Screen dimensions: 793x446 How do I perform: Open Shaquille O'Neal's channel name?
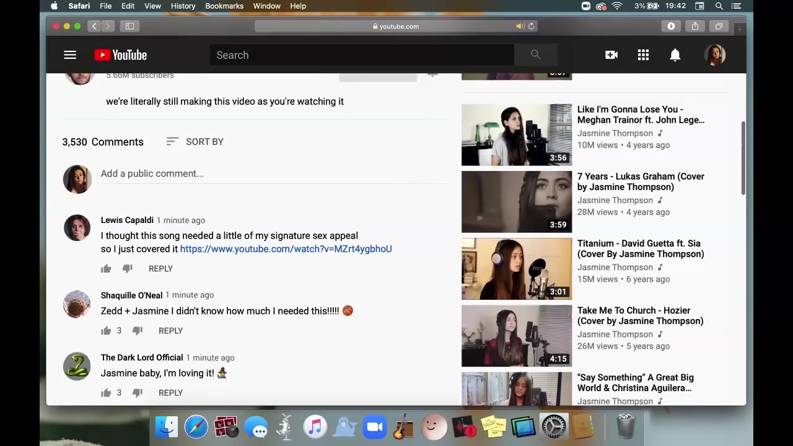tap(131, 295)
